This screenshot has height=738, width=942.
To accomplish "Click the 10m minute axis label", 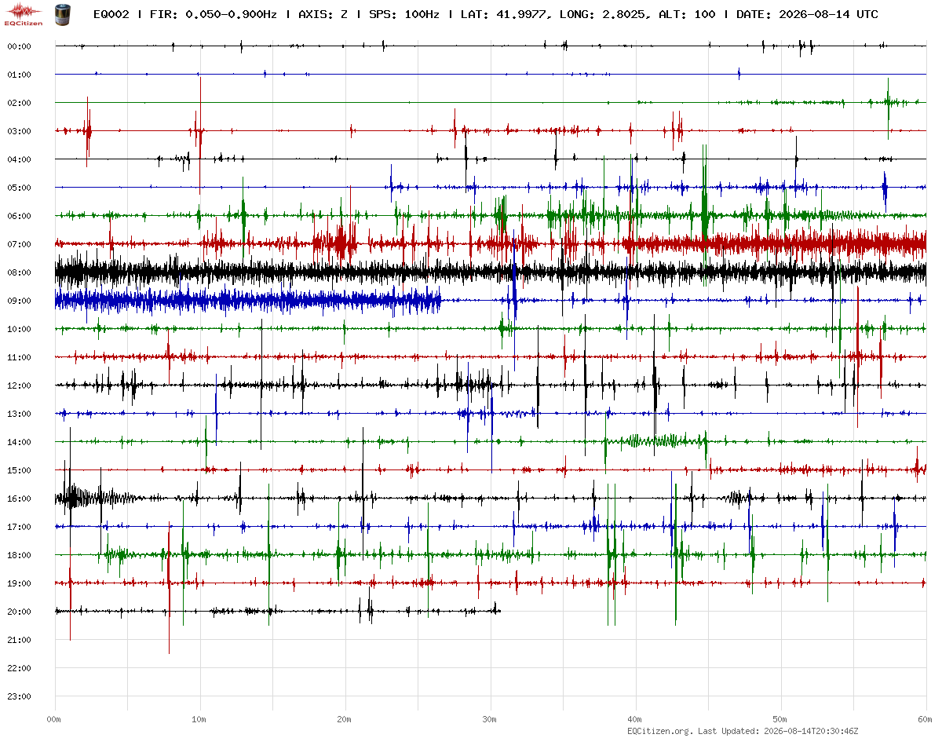I will pyautogui.click(x=199, y=719).
